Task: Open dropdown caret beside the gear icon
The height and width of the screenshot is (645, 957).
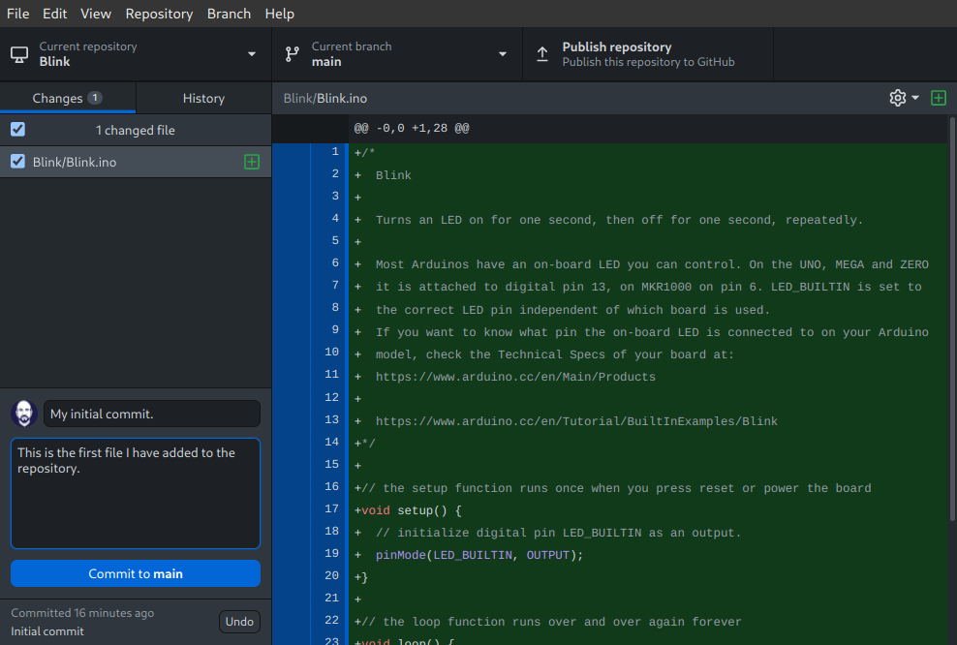Action: click(915, 98)
